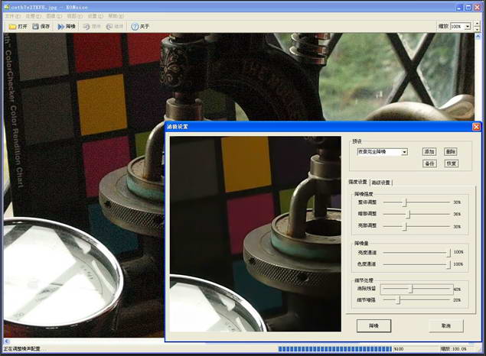Click the 恢复 (Restore) preset button

(451, 163)
